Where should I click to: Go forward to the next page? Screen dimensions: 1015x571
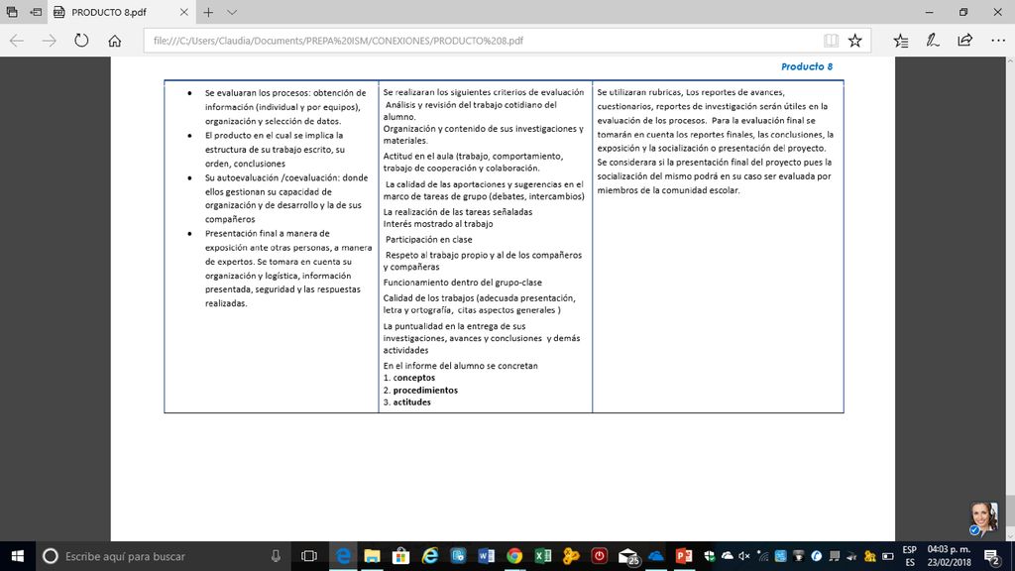(x=50, y=40)
